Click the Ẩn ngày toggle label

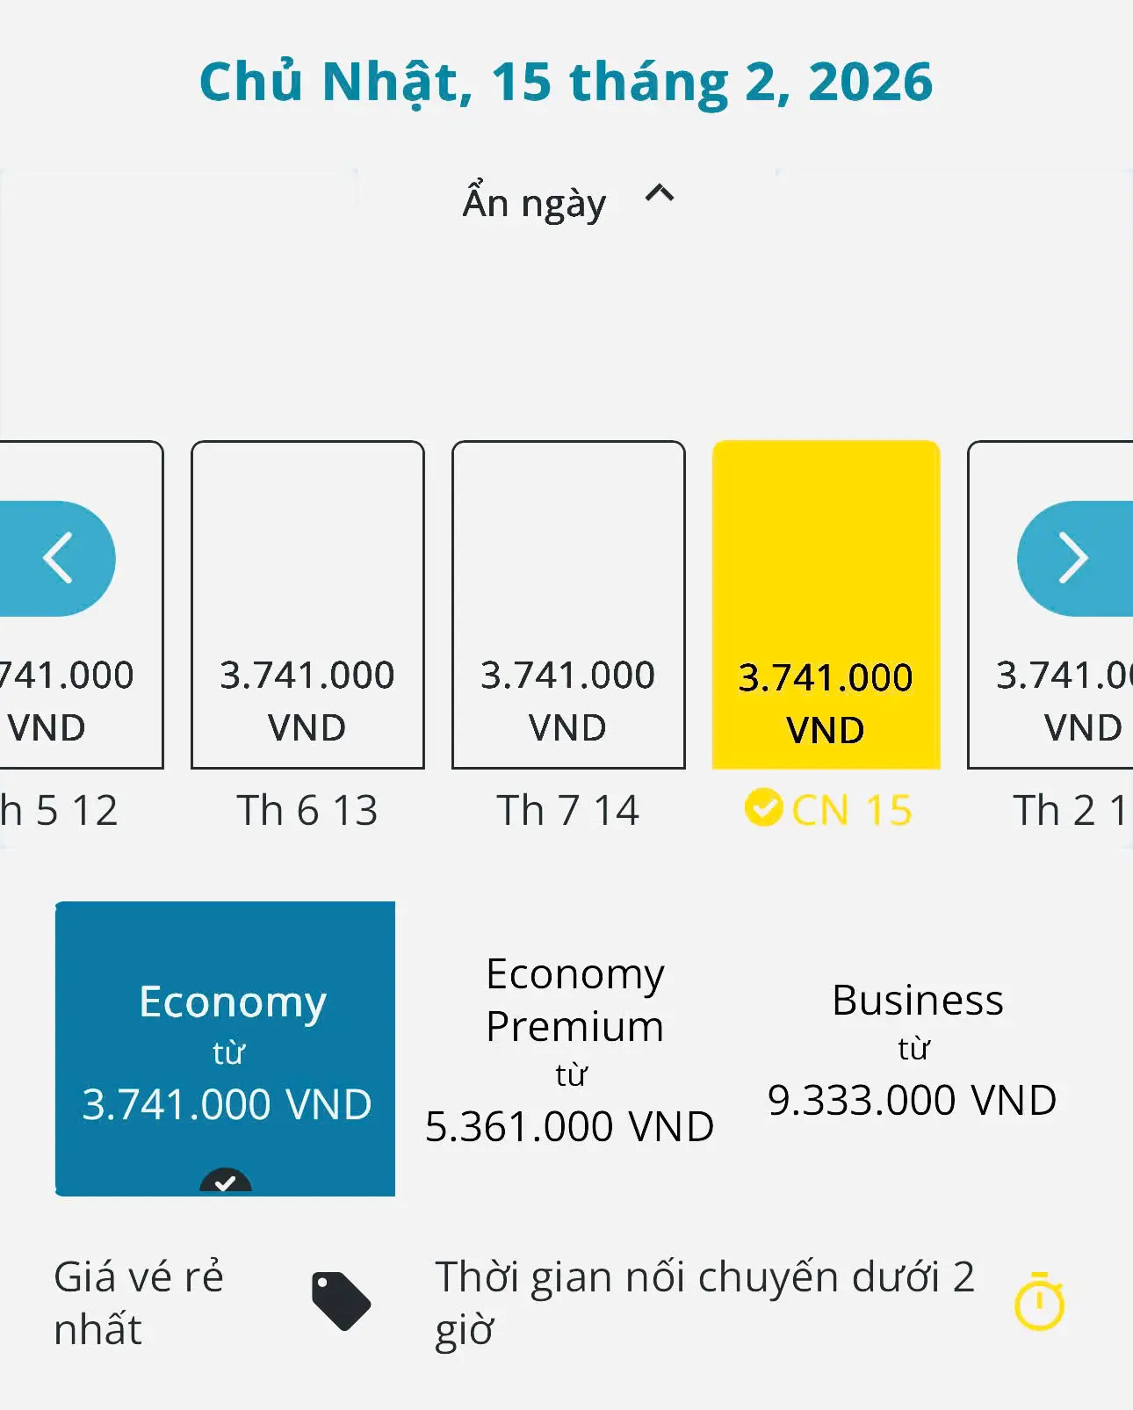point(534,202)
